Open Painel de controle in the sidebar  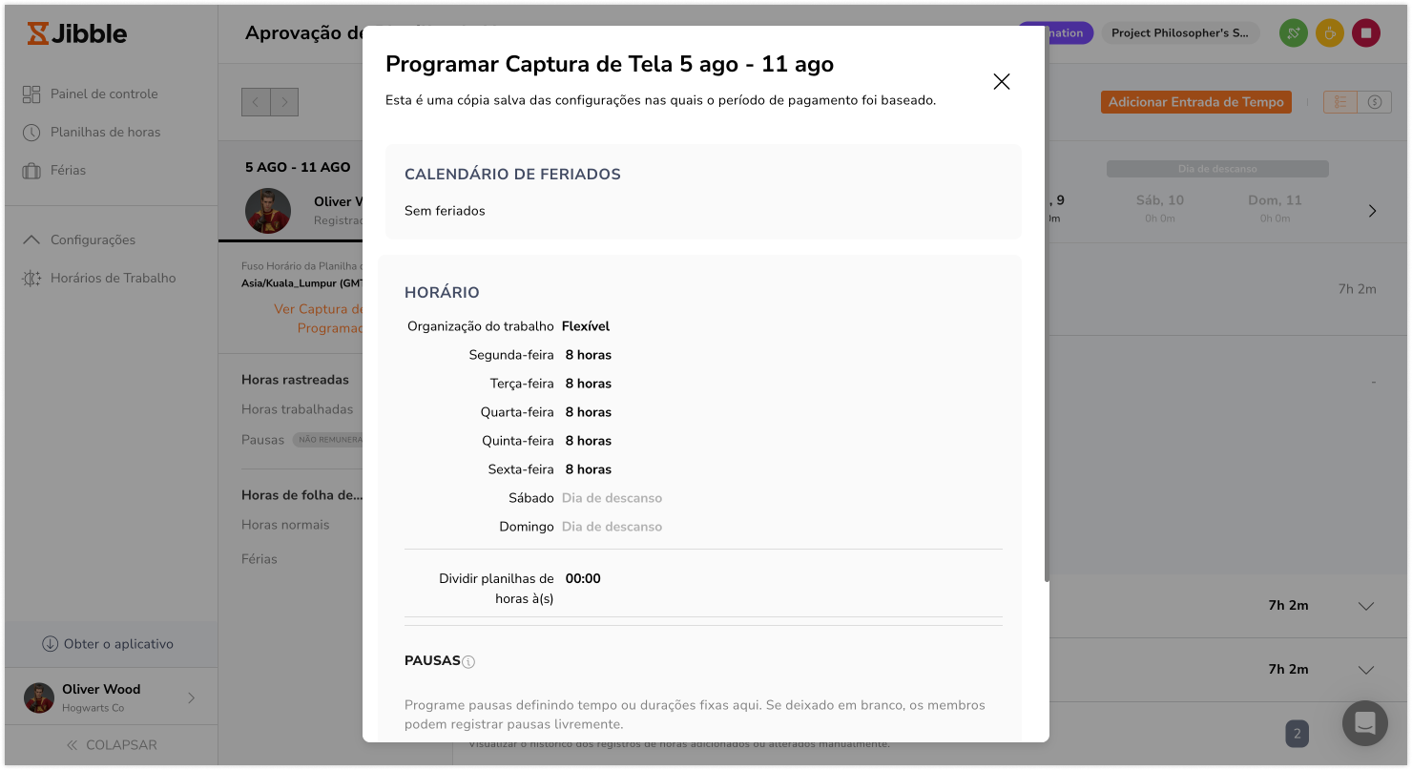[x=104, y=94]
